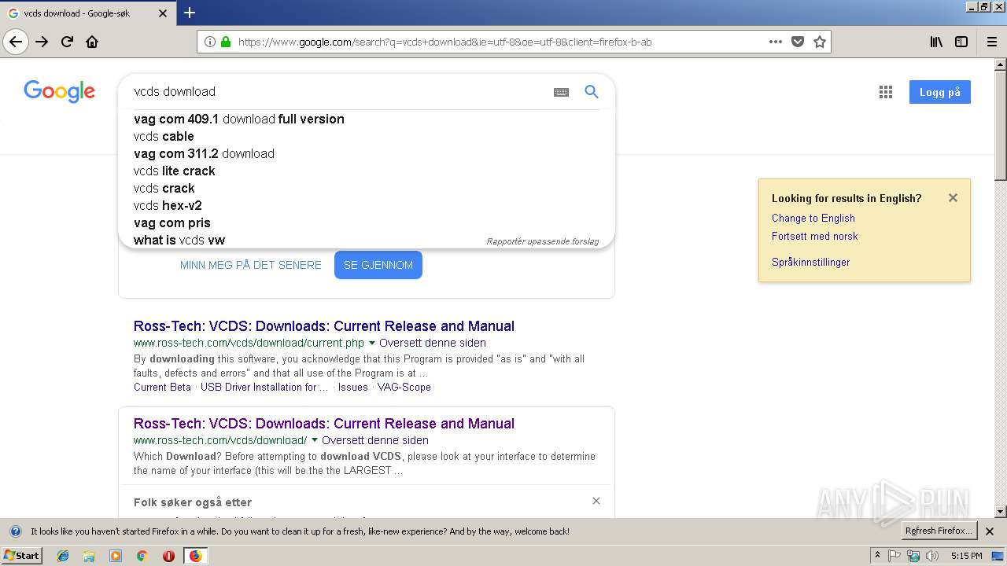Open the Firefox hamburger menu
This screenshot has width=1007, height=566.
pos(991,42)
